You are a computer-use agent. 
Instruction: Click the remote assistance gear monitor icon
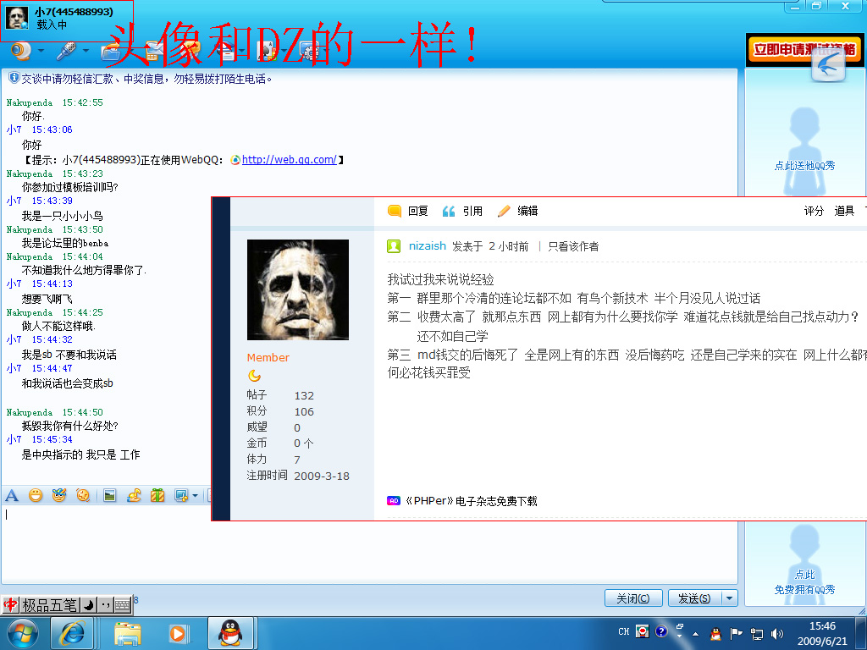coord(309,51)
